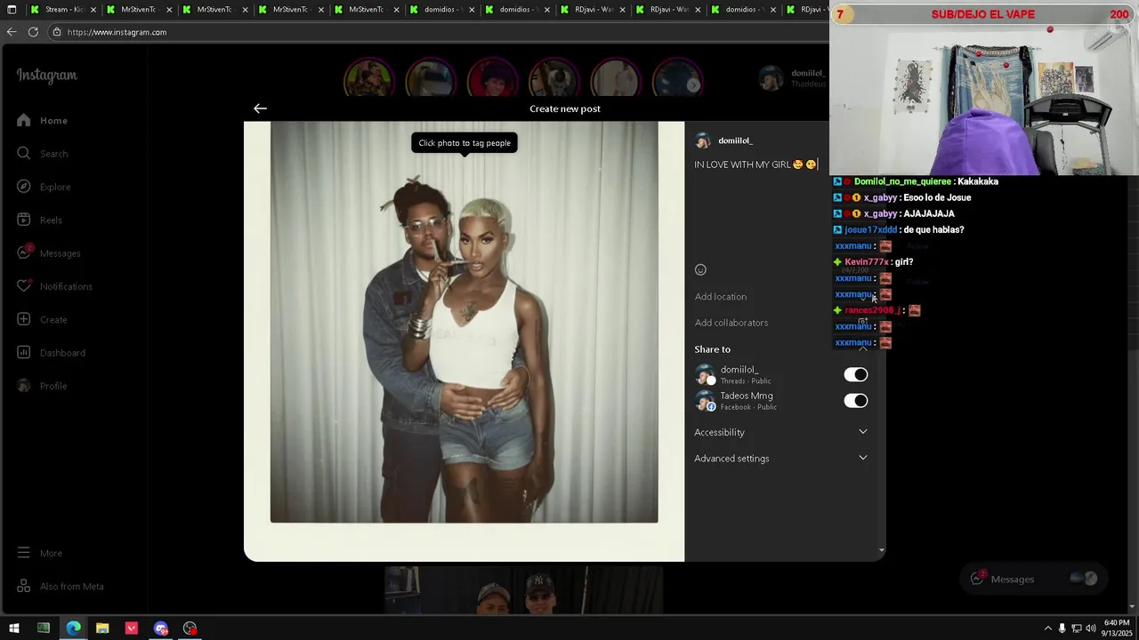
Task: Collapse the Share to section chevron
Action: pos(862,349)
